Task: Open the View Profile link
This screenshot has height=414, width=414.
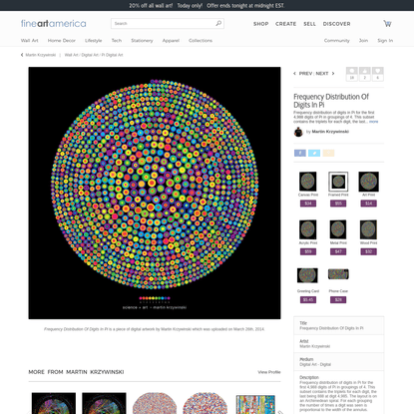Action: pyautogui.click(x=269, y=372)
